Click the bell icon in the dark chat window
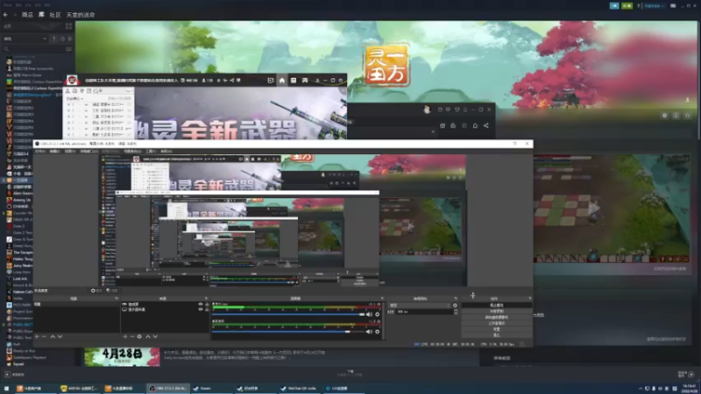The height and width of the screenshot is (394, 701). pyautogui.click(x=475, y=125)
